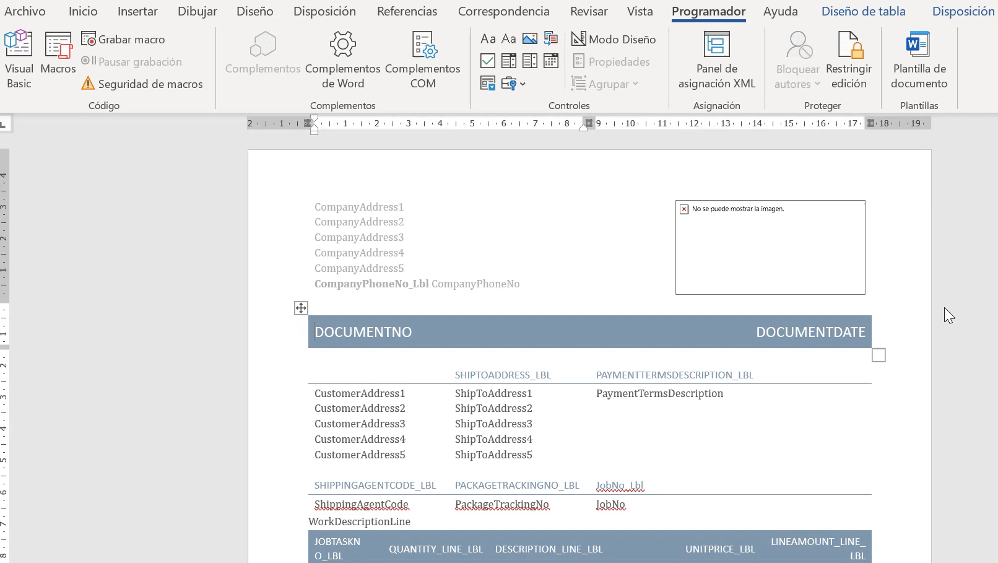
Task: Open the Visual Basic editor
Action: (19, 59)
